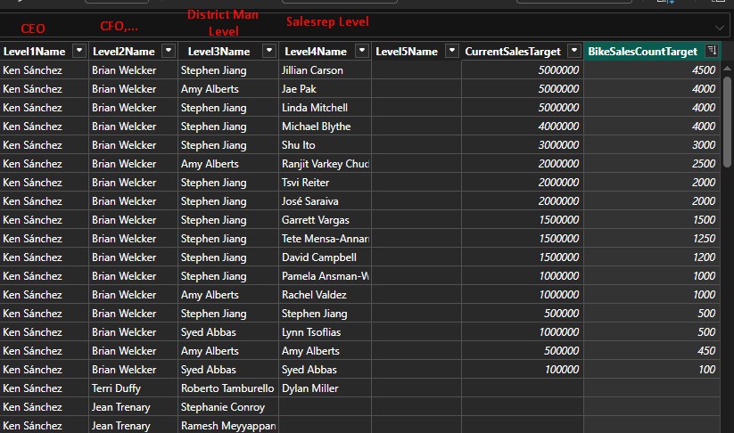Screen dimensions: 734x433
Task: Open the CurrentSalesTarget filter dropdown
Action: coord(574,52)
